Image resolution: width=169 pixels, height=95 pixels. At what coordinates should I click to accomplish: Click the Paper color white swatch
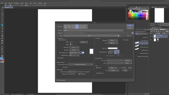tap(113, 48)
